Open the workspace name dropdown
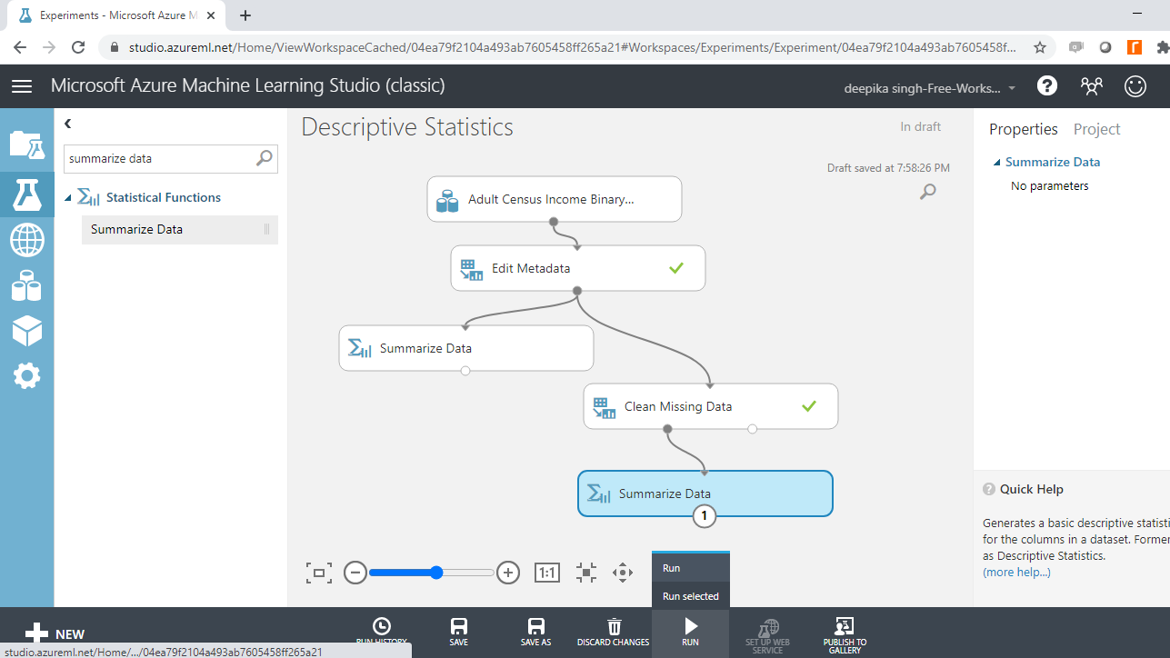 (931, 88)
